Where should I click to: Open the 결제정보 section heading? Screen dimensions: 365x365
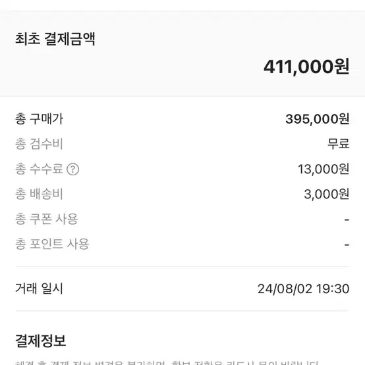[x=40, y=341]
